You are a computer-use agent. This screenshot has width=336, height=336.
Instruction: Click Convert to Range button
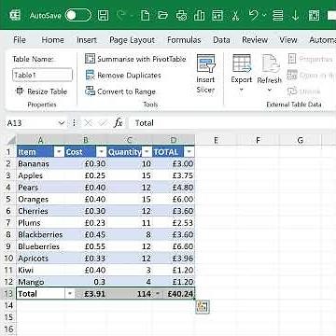pos(120,91)
